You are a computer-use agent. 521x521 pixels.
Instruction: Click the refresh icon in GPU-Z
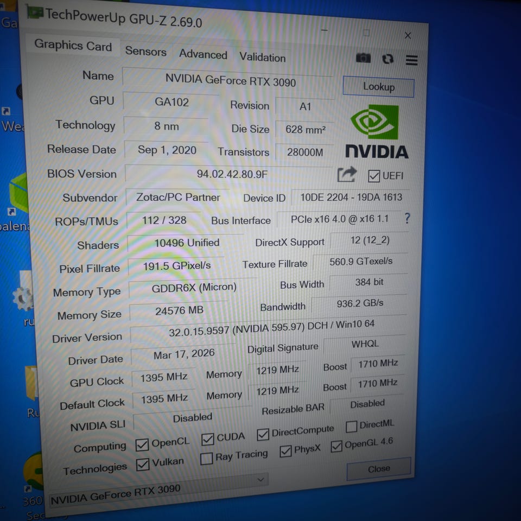387,59
